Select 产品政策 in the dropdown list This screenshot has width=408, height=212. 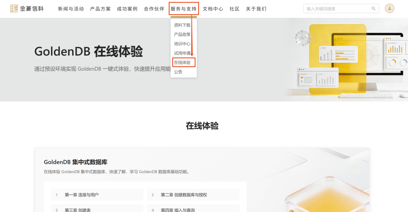pos(182,34)
